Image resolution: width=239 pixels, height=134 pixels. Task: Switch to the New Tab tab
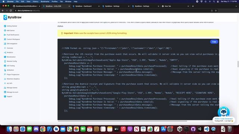[x=175, y=6]
